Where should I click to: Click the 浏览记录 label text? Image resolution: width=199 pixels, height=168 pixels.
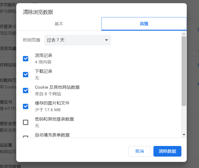coord(43,55)
